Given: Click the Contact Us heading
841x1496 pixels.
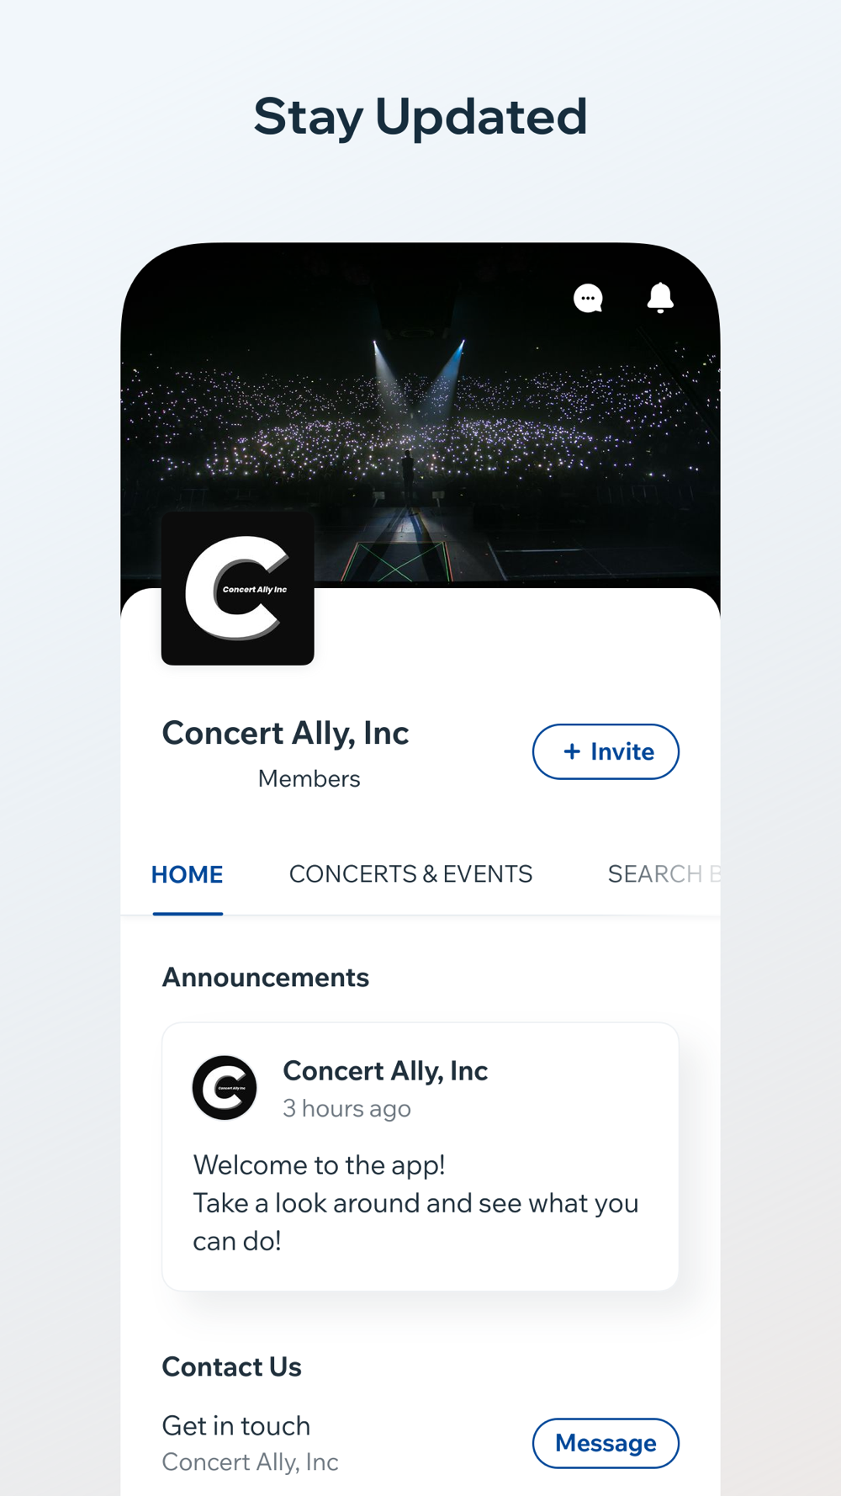Looking at the screenshot, I should pyautogui.click(x=231, y=1367).
